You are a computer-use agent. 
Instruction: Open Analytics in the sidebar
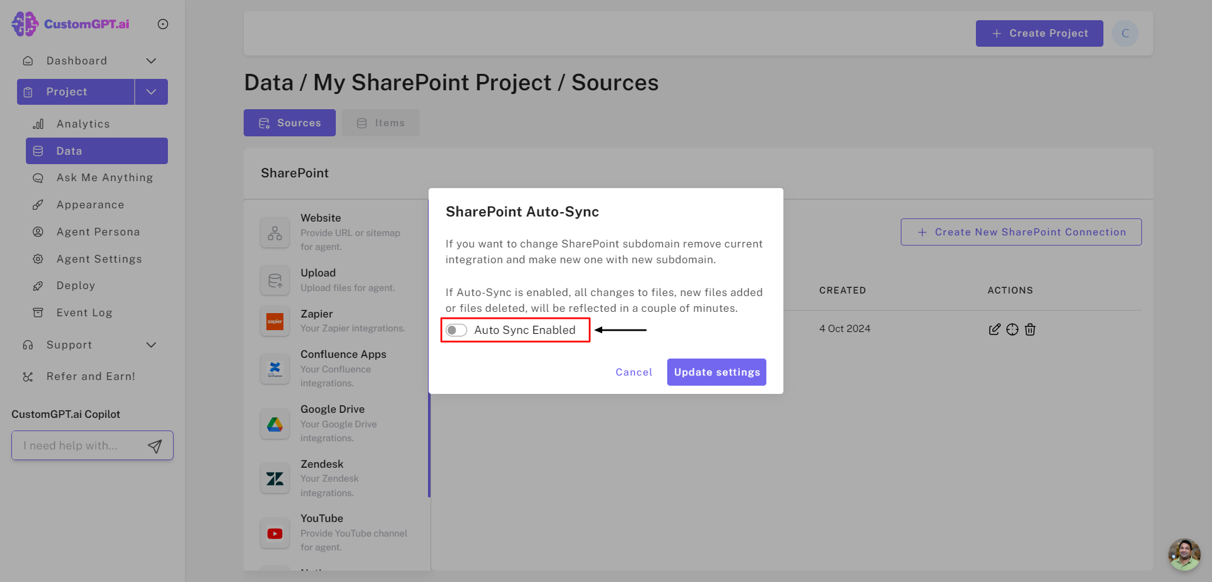pos(83,124)
